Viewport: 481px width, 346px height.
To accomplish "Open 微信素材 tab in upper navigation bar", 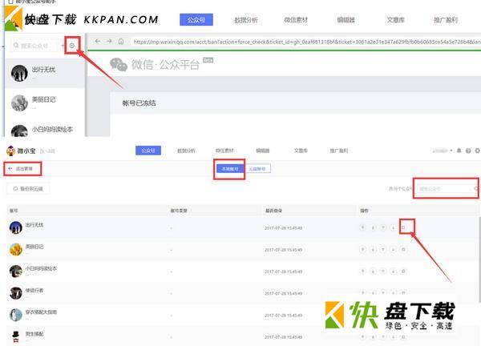I will pyautogui.click(x=296, y=20).
